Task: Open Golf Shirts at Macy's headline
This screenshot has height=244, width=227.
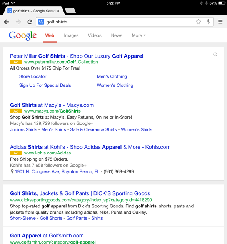Action: pyautogui.click(x=52, y=105)
